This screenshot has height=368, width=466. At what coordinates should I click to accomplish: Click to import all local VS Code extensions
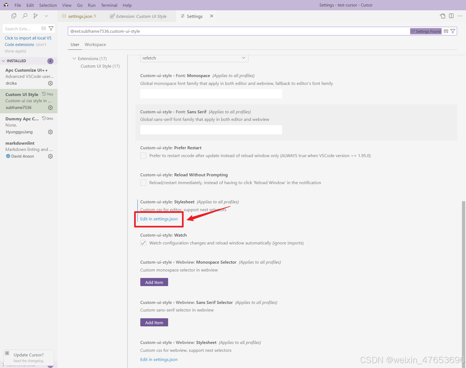(x=28, y=41)
